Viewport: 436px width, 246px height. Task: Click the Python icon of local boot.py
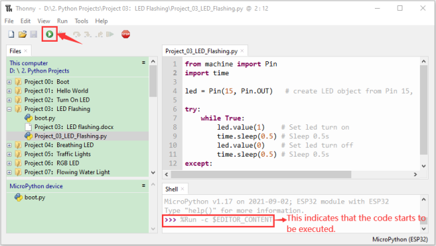tap(28, 118)
